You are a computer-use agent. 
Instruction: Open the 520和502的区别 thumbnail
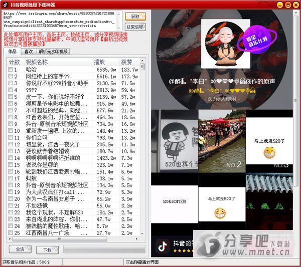[175, 204]
